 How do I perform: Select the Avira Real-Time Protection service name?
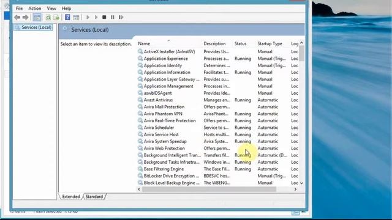[x=170, y=121]
